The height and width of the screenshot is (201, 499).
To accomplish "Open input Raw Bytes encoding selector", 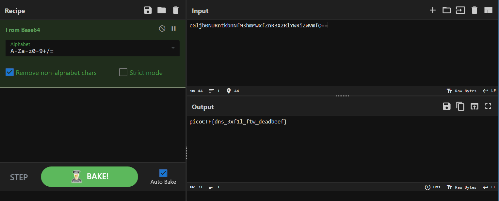I will coord(461,91).
